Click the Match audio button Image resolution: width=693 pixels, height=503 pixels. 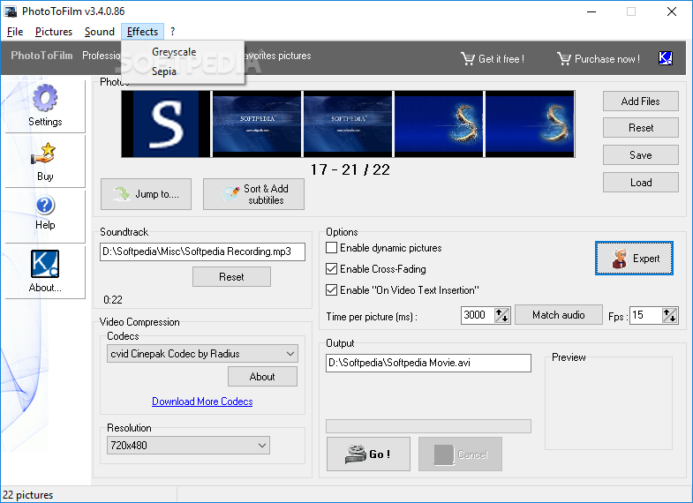558,315
